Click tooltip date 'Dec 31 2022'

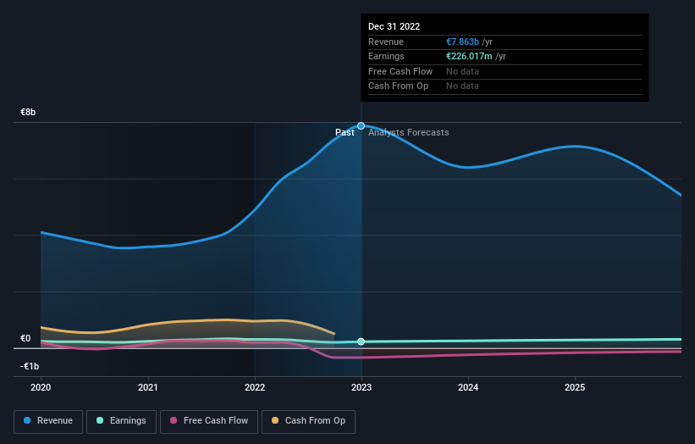click(x=394, y=26)
